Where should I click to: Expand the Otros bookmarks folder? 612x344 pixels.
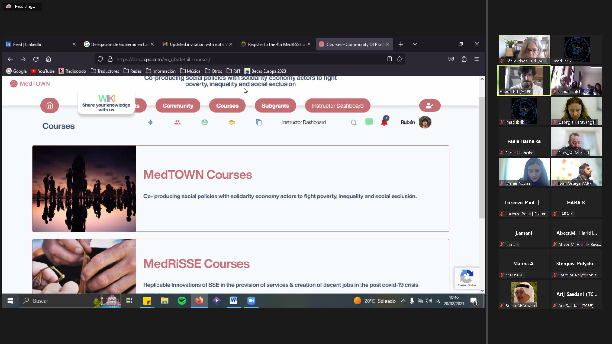[213, 71]
